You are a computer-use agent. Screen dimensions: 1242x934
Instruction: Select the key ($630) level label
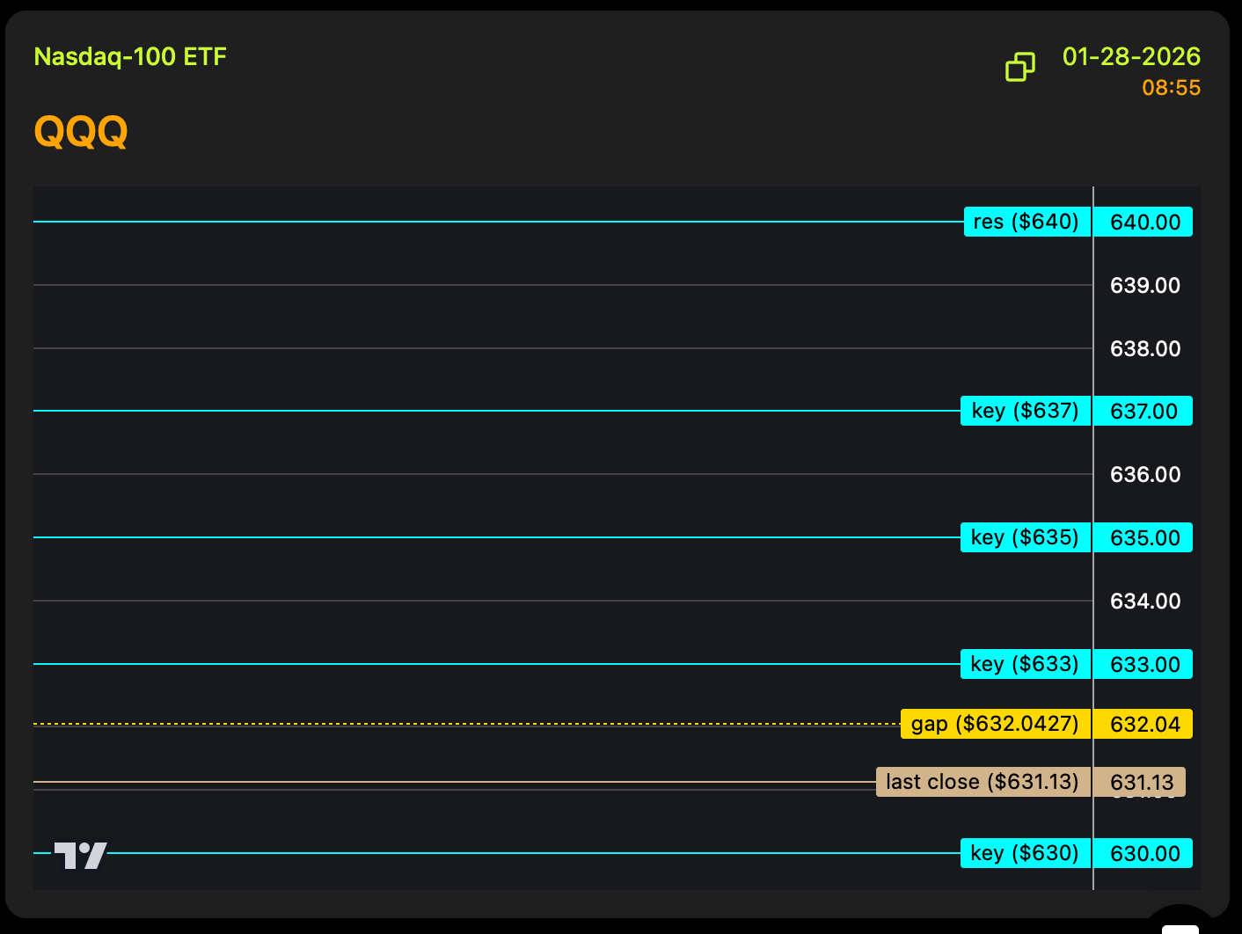pyautogui.click(x=1026, y=853)
